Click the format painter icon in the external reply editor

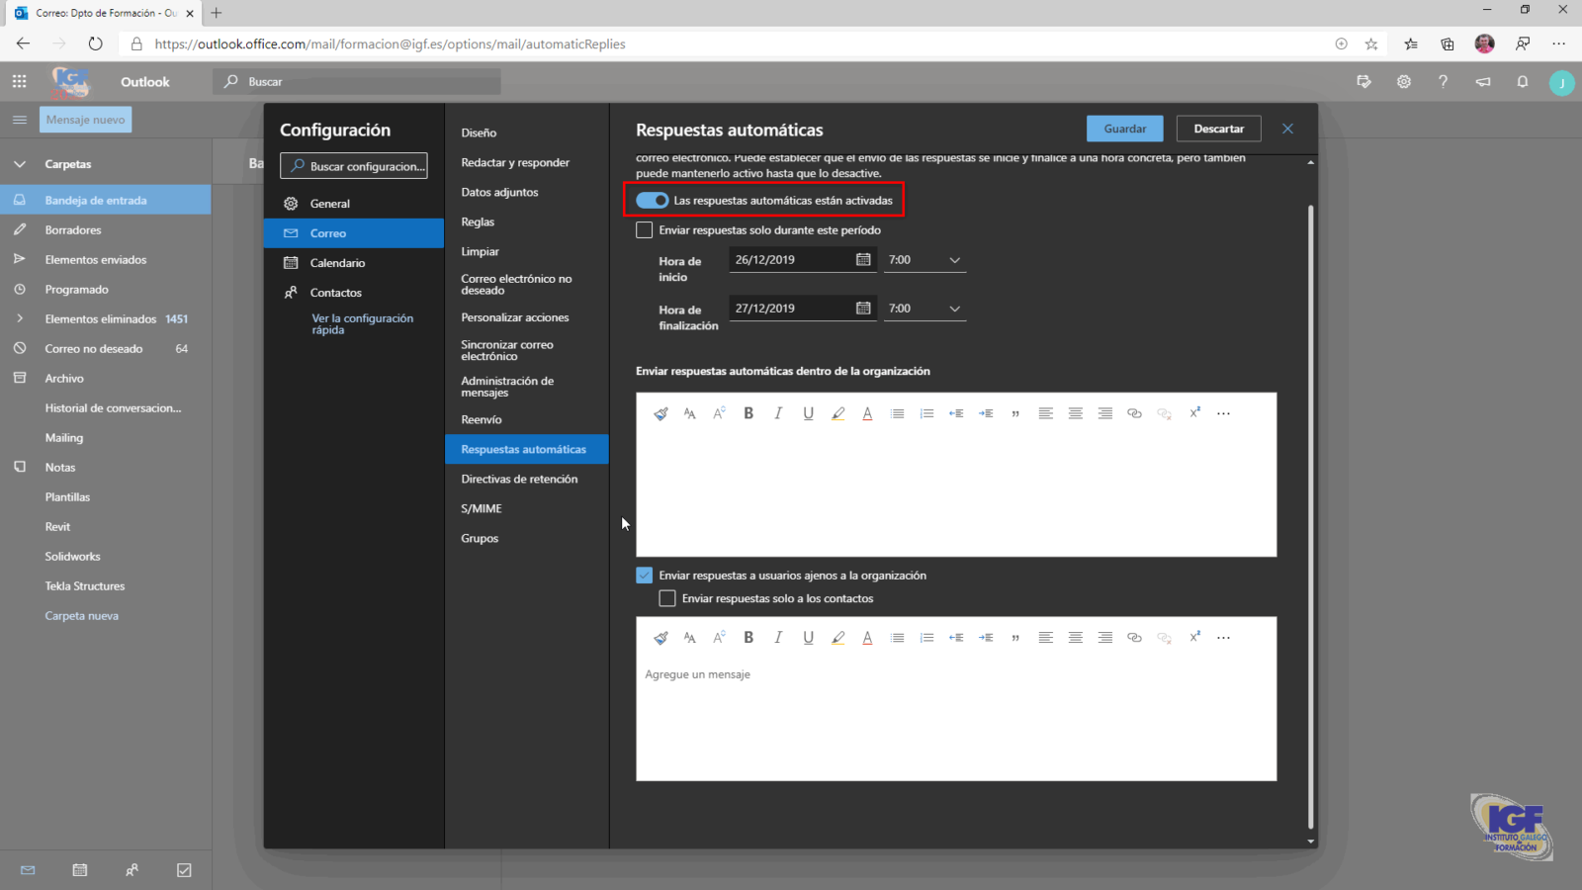pos(660,638)
